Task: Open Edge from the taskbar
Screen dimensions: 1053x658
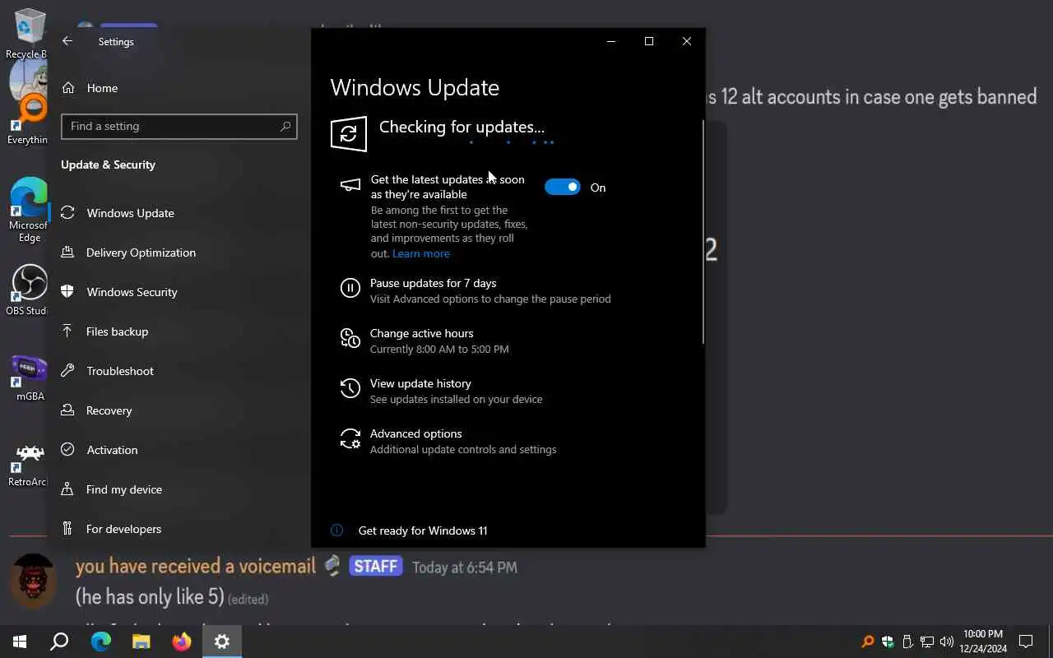Action: (100, 642)
